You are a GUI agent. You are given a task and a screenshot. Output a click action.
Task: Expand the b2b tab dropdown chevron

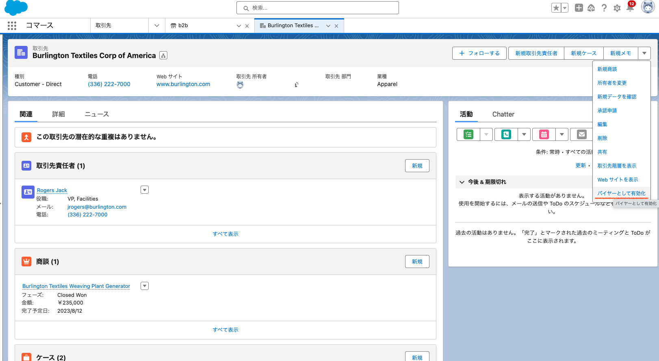239,26
